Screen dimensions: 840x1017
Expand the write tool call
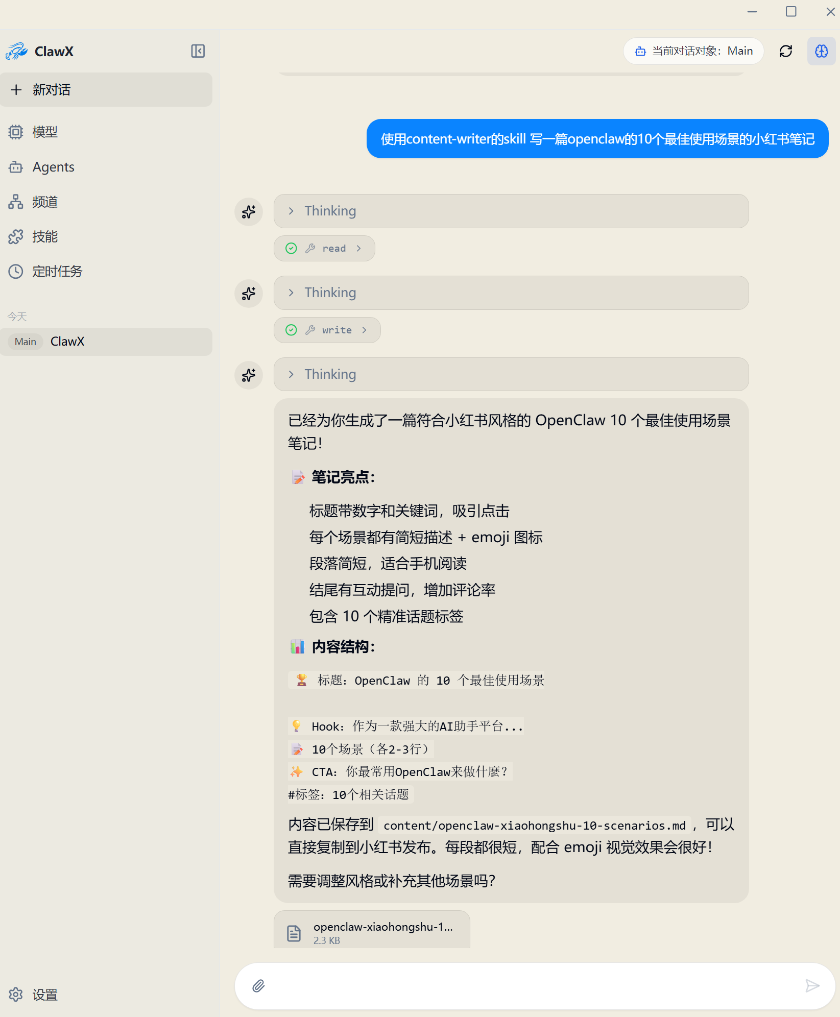(327, 330)
